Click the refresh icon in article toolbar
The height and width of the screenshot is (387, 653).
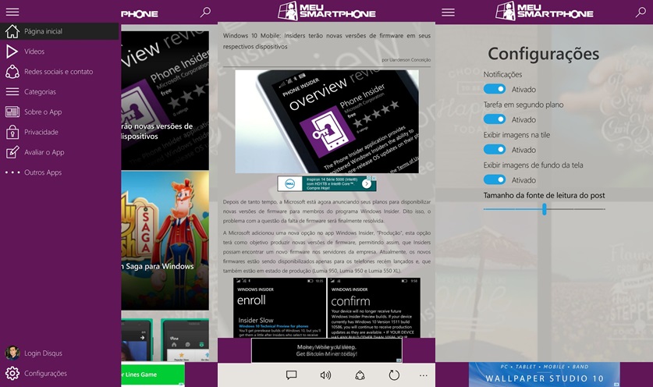click(394, 375)
